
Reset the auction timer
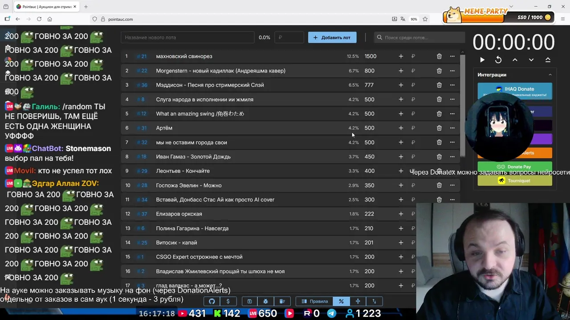click(x=498, y=60)
